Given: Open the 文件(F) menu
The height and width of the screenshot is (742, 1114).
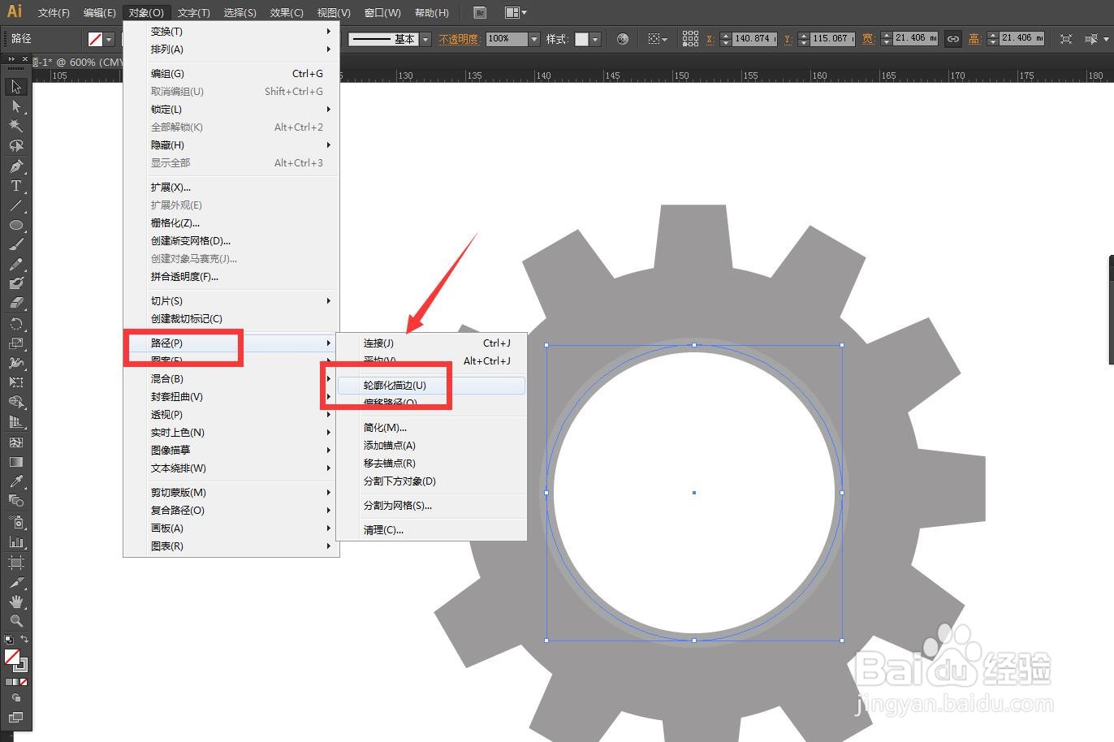Looking at the screenshot, I should pyautogui.click(x=54, y=12).
